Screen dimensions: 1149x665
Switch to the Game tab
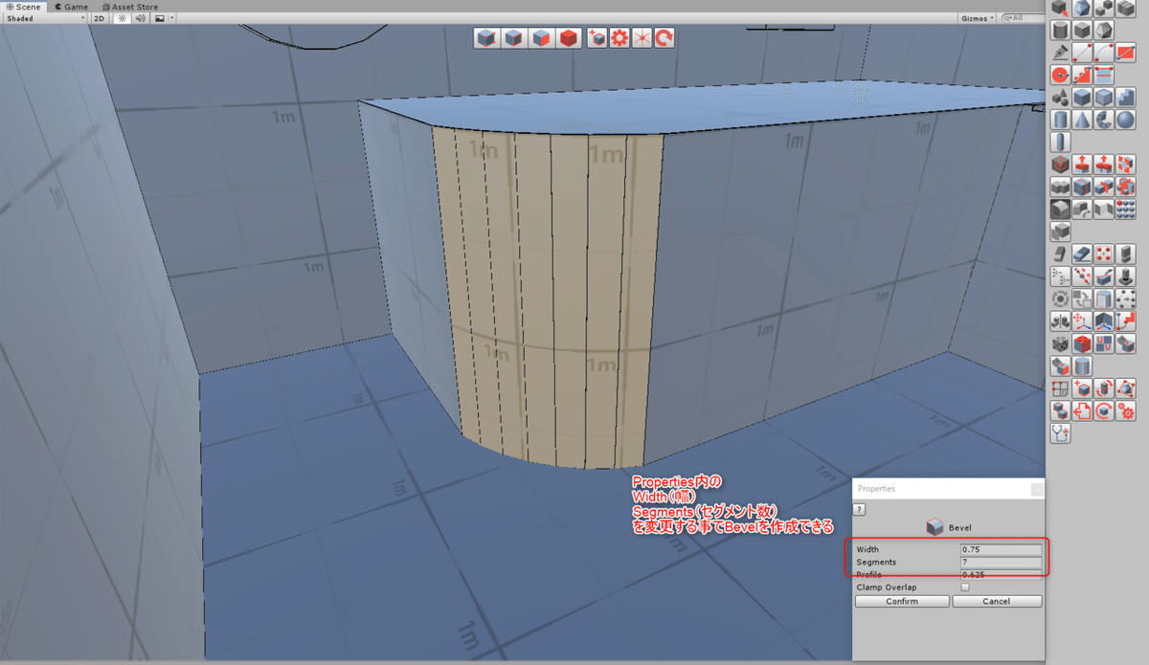[x=71, y=7]
